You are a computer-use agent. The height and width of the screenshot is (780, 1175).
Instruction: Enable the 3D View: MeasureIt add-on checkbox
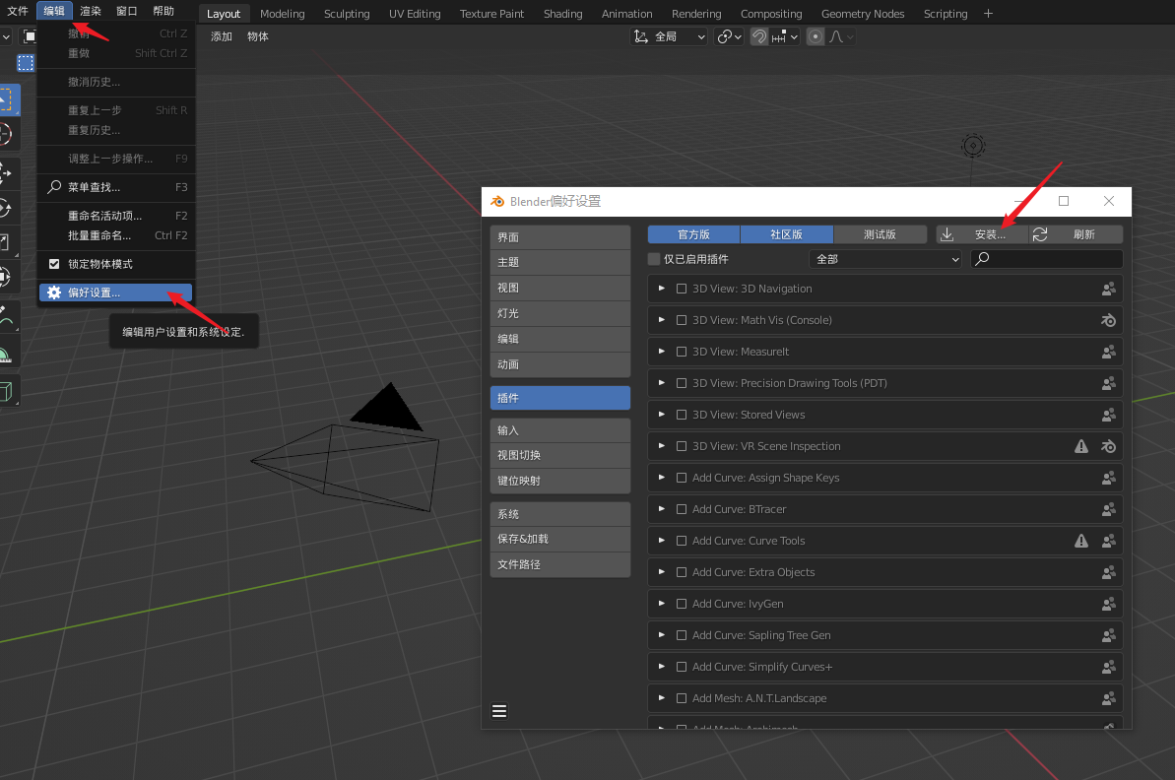pos(682,352)
